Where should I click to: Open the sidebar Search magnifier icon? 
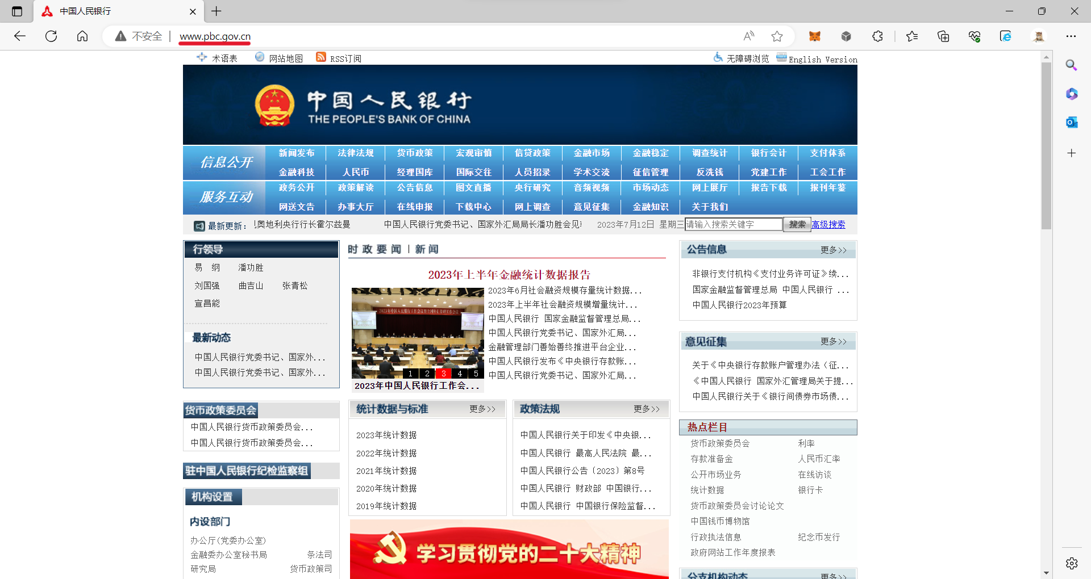1071,65
